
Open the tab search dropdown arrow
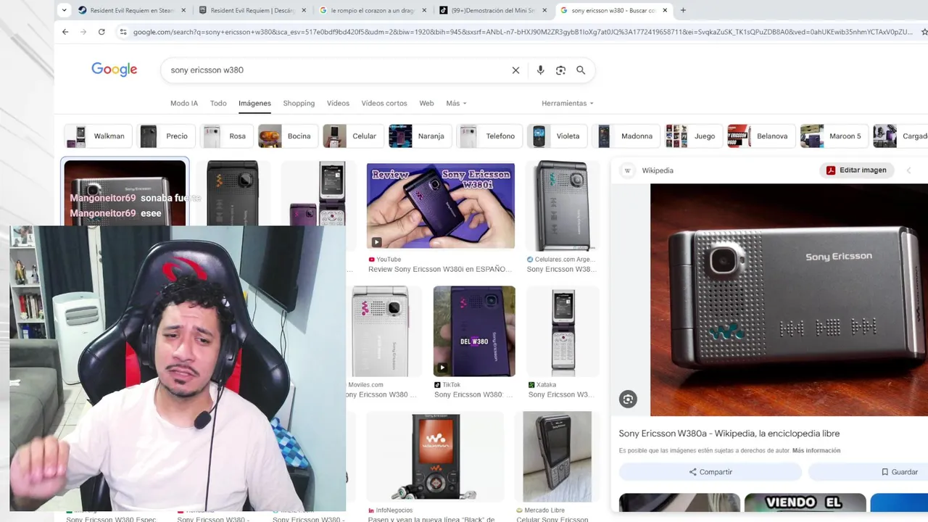pos(64,10)
